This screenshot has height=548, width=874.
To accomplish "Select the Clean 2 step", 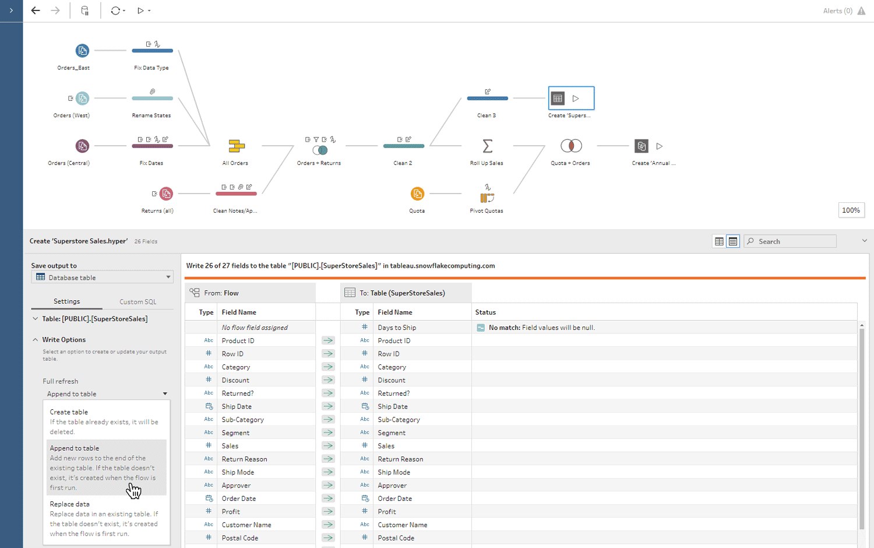I will click(403, 146).
